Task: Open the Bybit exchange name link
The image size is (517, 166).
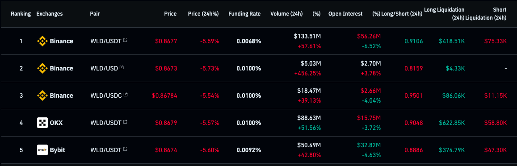Action: coord(57,150)
